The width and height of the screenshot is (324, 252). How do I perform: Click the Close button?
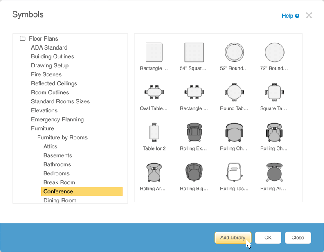click(298, 238)
